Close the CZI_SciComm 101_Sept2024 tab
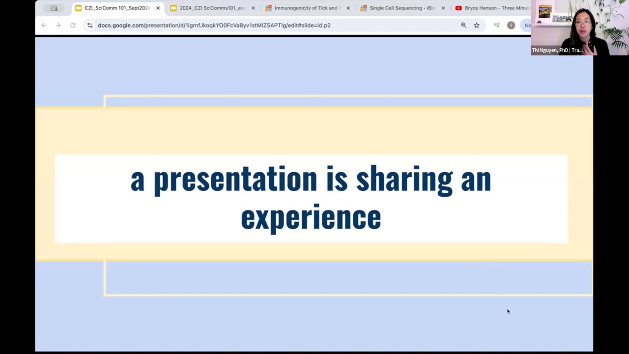 point(158,8)
